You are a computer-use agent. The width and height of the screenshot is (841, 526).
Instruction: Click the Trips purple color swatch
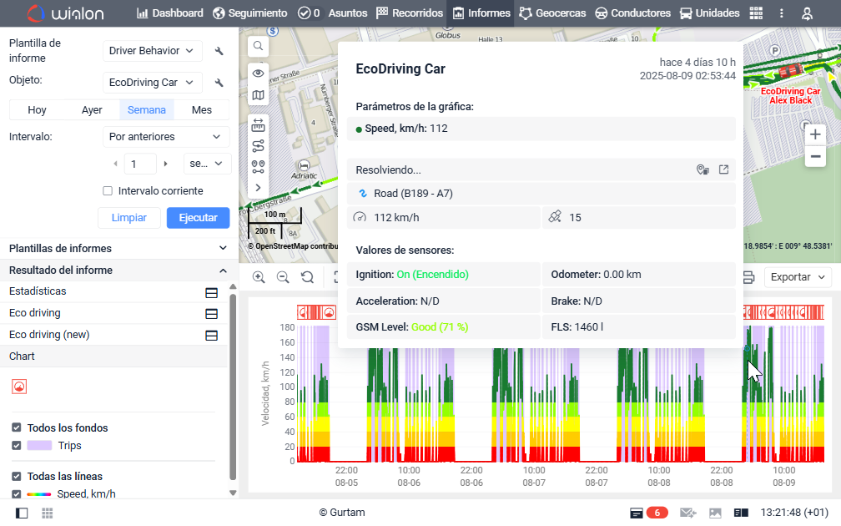tap(40, 446)
